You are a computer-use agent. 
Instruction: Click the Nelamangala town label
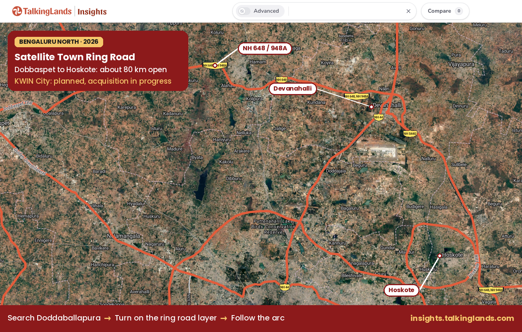124,236
